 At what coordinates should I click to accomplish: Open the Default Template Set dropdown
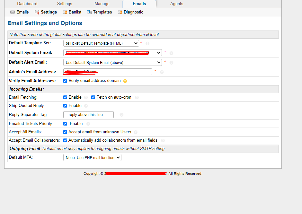(101, 43)
